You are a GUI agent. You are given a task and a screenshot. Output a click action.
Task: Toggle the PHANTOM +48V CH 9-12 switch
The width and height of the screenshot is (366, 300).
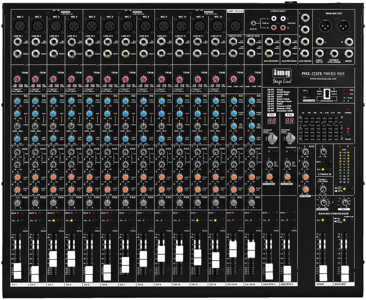[200, 13]
